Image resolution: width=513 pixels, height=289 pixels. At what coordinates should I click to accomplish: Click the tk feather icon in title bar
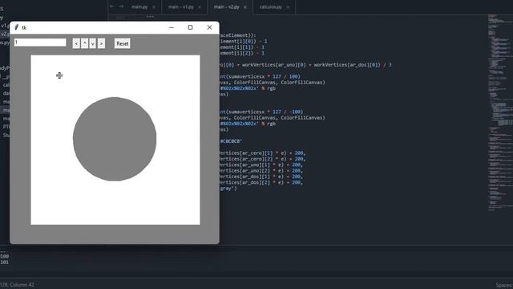pos(16,27)
